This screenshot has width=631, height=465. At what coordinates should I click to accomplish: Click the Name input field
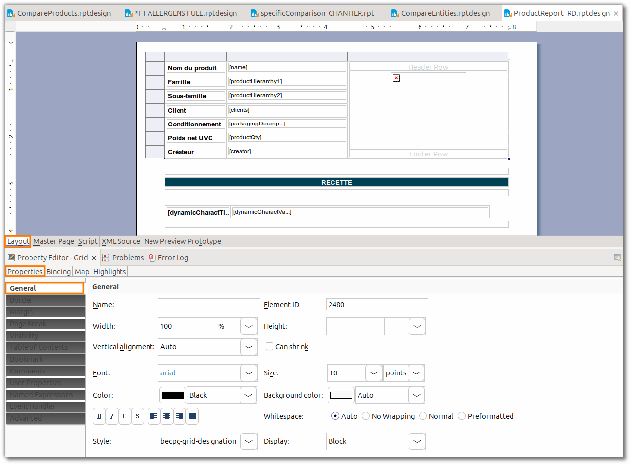click(x=209, y=305)
